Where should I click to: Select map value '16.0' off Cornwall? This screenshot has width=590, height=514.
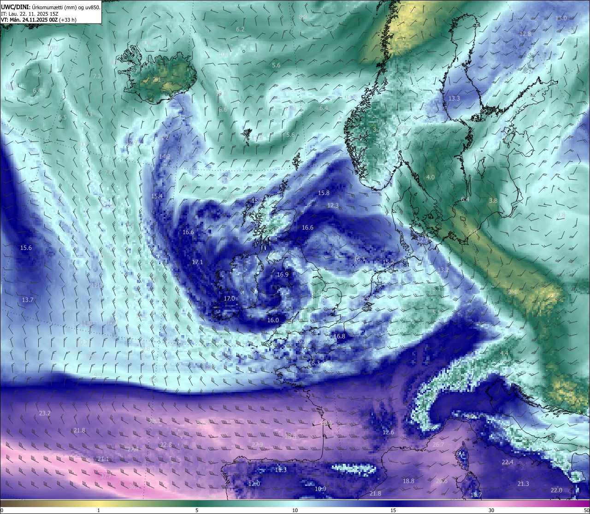tap(273, 320)
